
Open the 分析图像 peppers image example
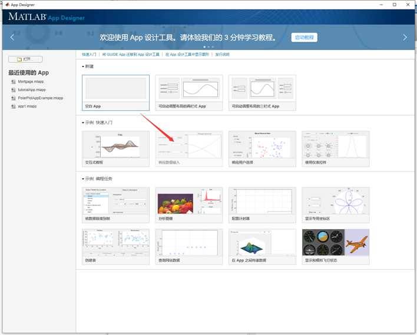[189, 205]
